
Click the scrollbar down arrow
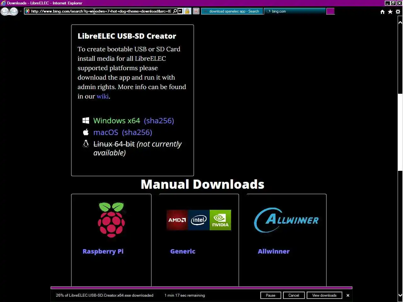(400, 295)
